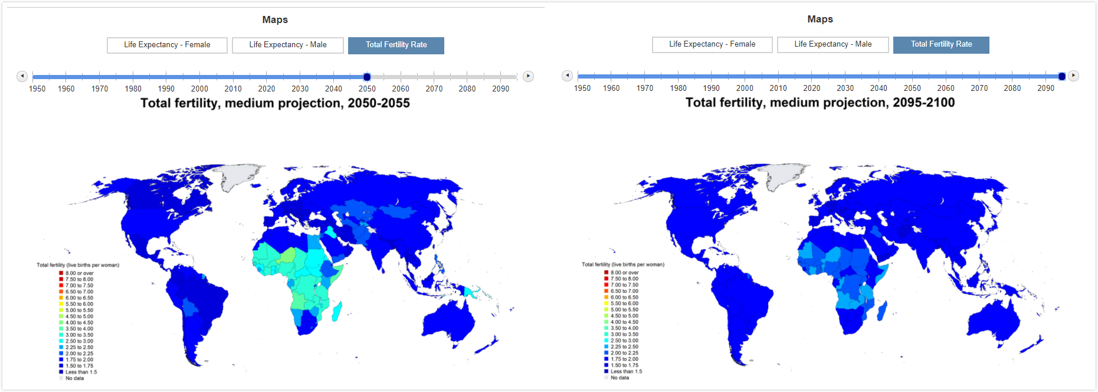Click Australia on the left map
The width and height of the screenshot is (1098, 392).
tap(448, 322)
